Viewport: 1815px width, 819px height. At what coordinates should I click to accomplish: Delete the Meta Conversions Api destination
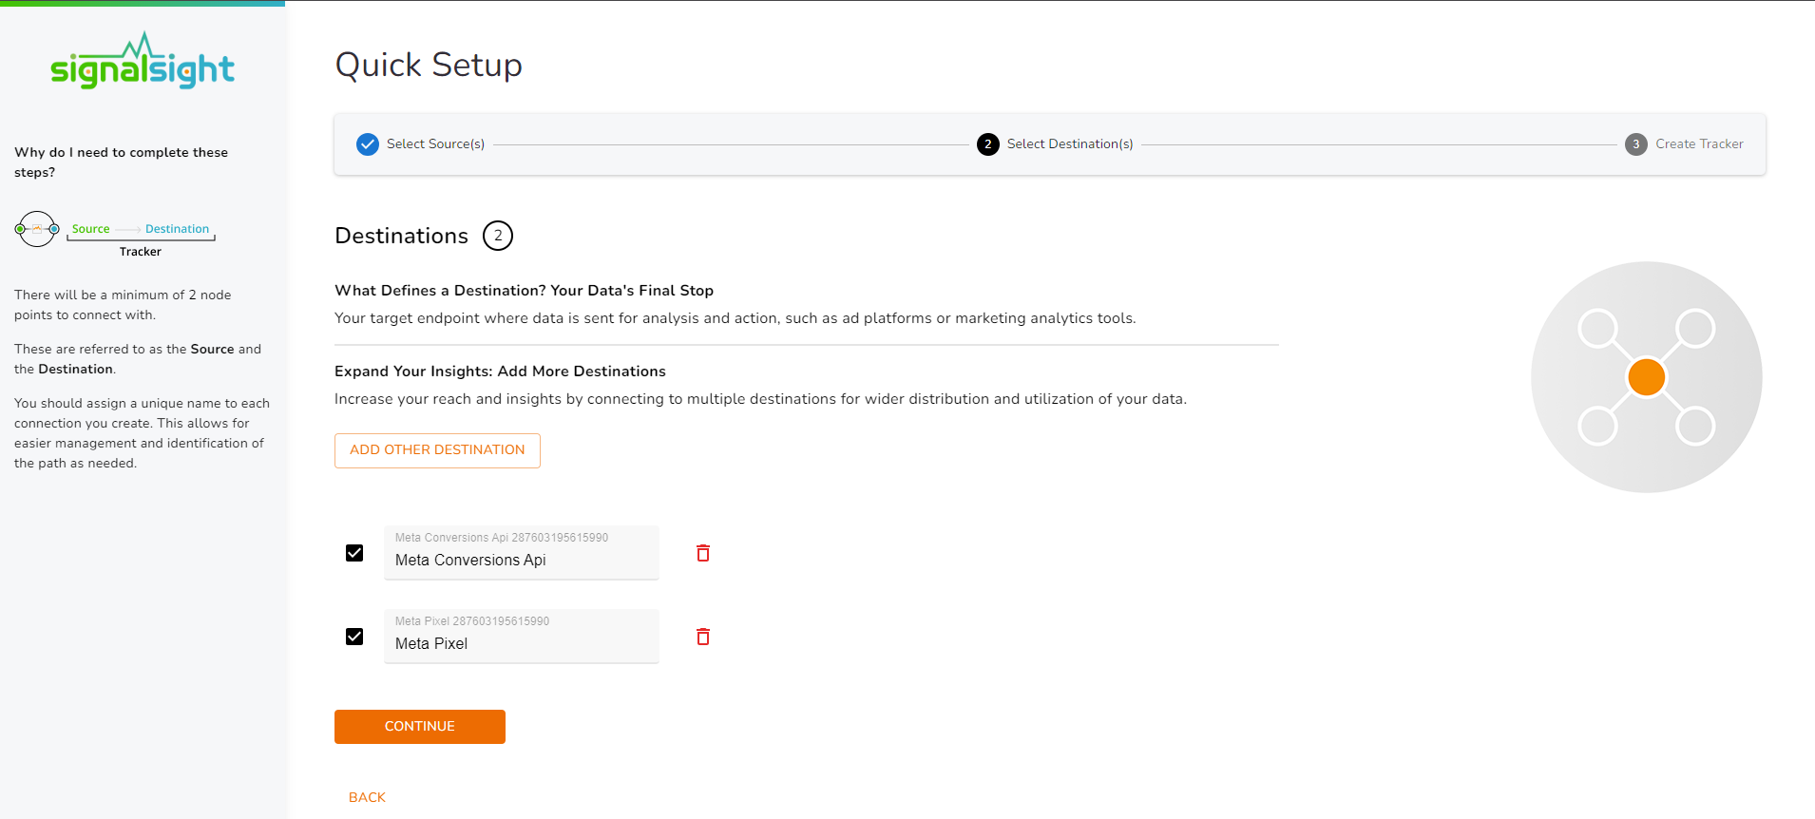point(703,553)
